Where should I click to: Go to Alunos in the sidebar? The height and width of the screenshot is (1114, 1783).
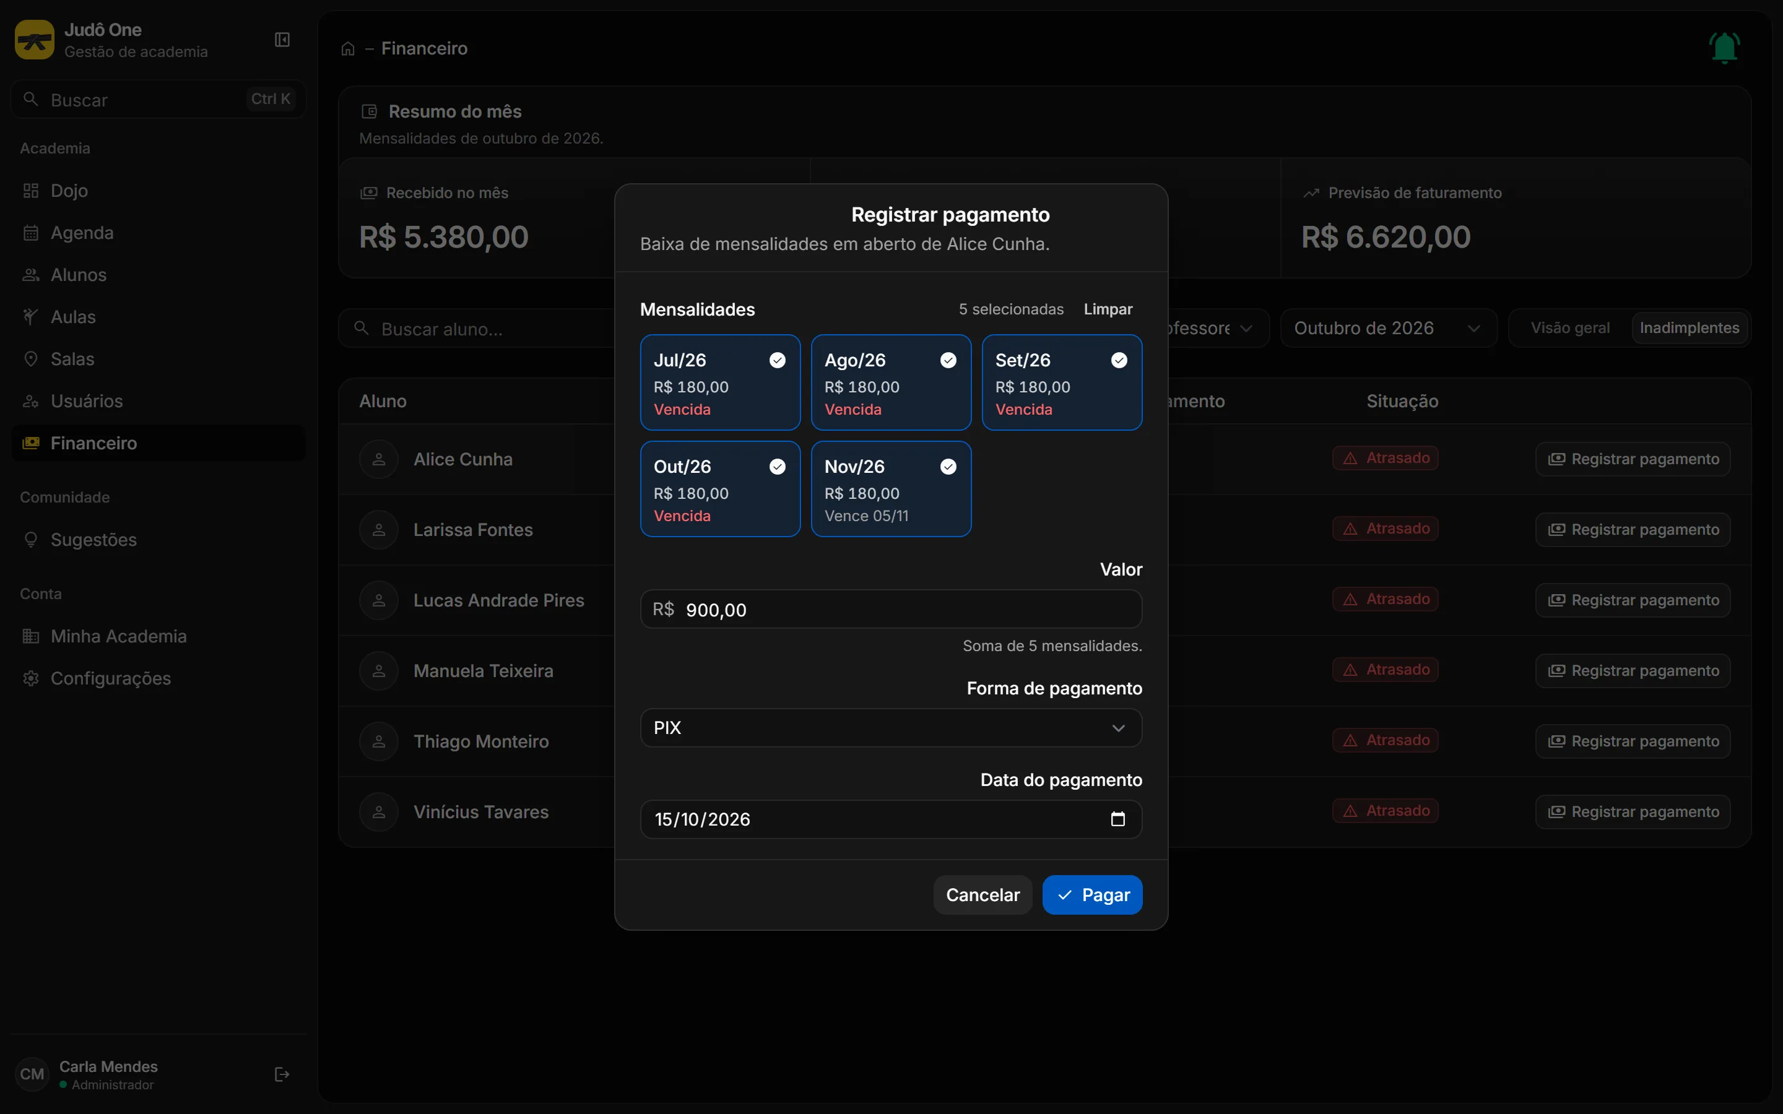click(158, 275)
